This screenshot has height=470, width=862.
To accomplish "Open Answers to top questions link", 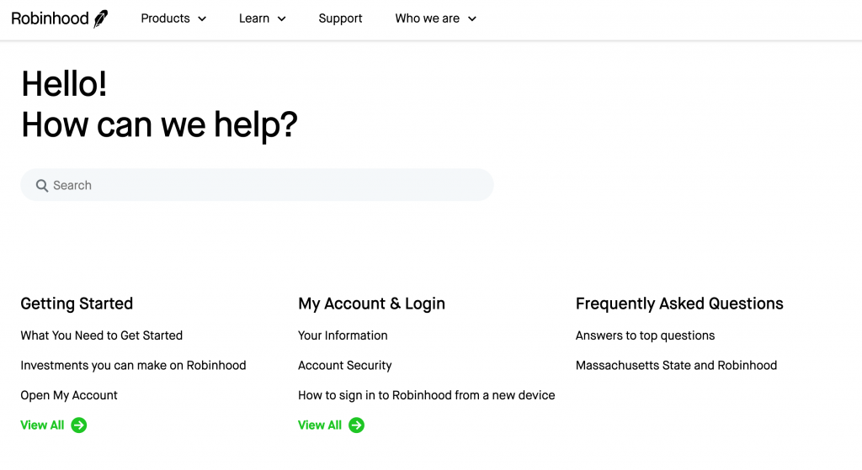I will click(x=645, y=335).
